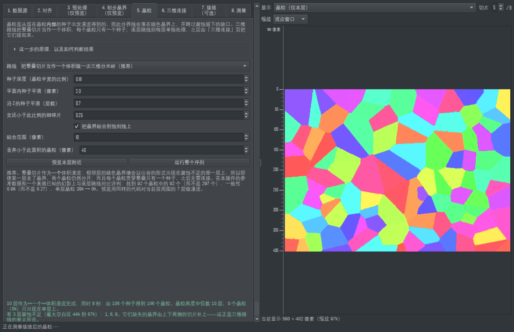The image size is (514, 332).
Task: Click the 预览本层附近 button
Action: click(66, 162)
